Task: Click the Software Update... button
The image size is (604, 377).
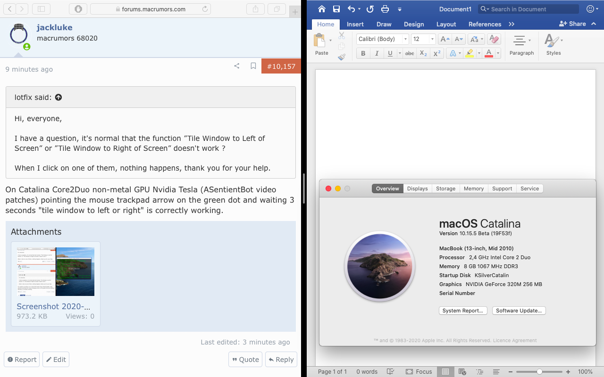Action: [x=519, y=311]
